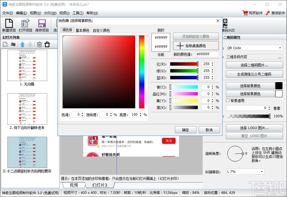The width and height of the screenshot is (287, 197).
Task: Click Select Background Color (选择背景颜色) button
Action: pyautogui.click(x=250, y=94)
